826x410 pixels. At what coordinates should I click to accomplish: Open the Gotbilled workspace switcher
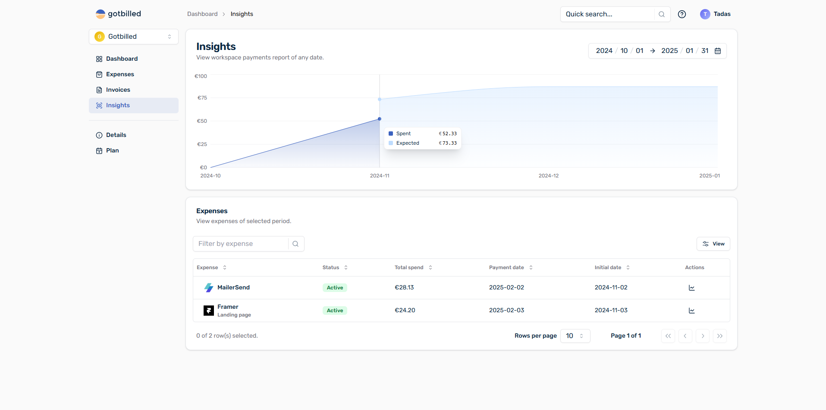pos(133,37)
